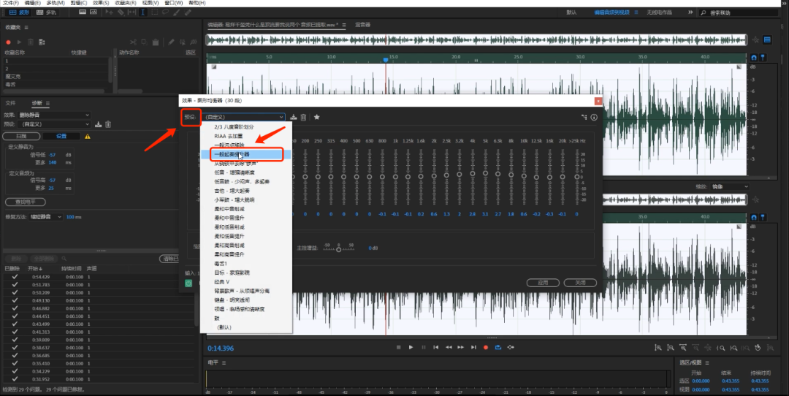Show the spectral frequency display

coord(83,12)
